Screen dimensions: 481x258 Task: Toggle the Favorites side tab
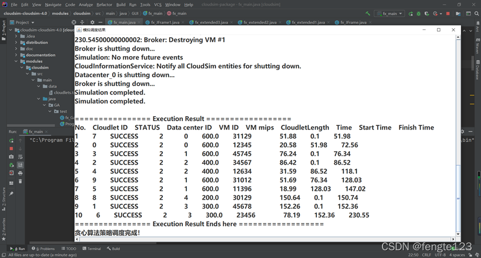coord(4,229)
